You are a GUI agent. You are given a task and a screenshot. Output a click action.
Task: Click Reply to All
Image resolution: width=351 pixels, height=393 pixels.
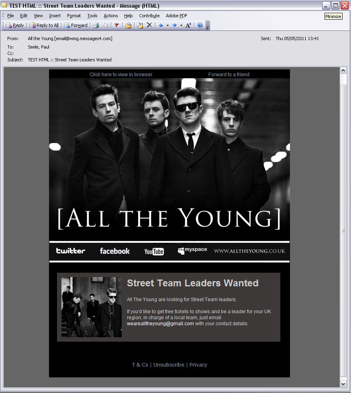pos(44,25)
